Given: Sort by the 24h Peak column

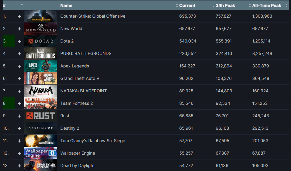Looking at the screenshot, I should click(225, 5).
